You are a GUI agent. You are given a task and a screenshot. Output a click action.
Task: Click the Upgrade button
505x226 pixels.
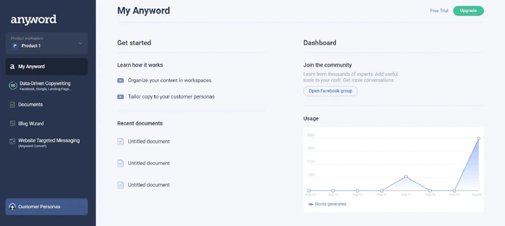point(468,11)
